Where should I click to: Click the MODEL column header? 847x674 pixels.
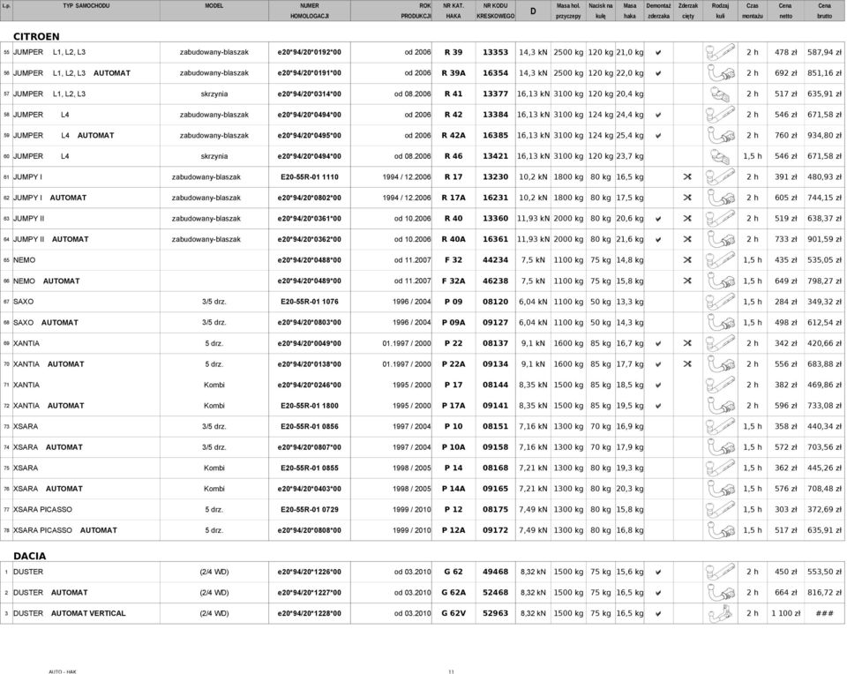214,6
